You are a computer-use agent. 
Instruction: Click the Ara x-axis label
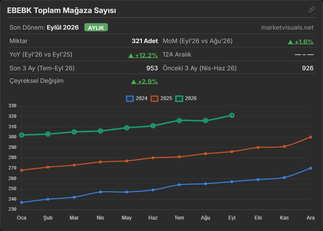click(x=311, y=218)
